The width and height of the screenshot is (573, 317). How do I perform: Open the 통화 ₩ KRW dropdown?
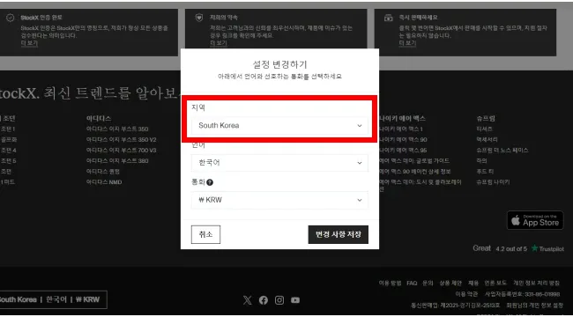click(279, 200)
